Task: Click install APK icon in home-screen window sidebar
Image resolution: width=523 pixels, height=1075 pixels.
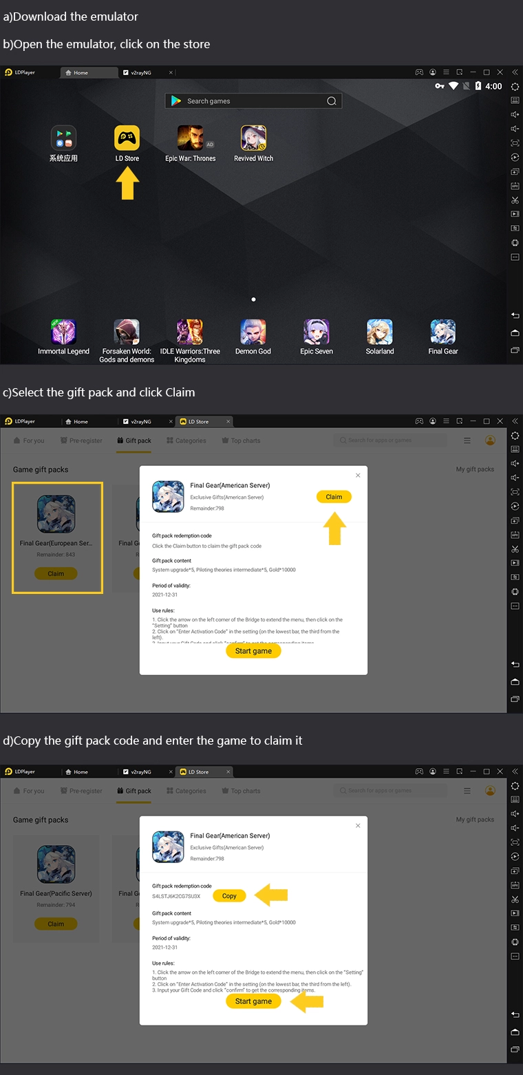Action: [x=515, y=186]
